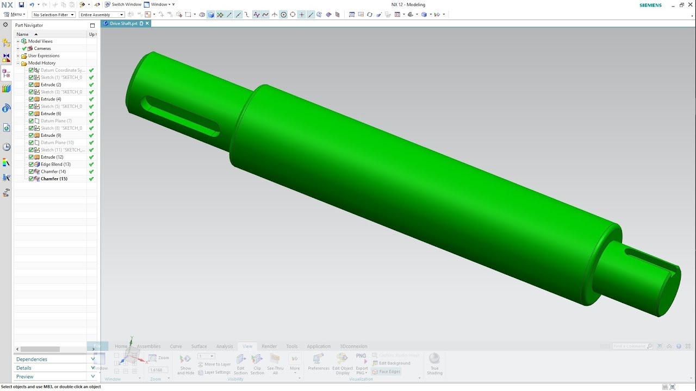
Task: Click the Name column header in Part Navigator
Action: point(51,34)
